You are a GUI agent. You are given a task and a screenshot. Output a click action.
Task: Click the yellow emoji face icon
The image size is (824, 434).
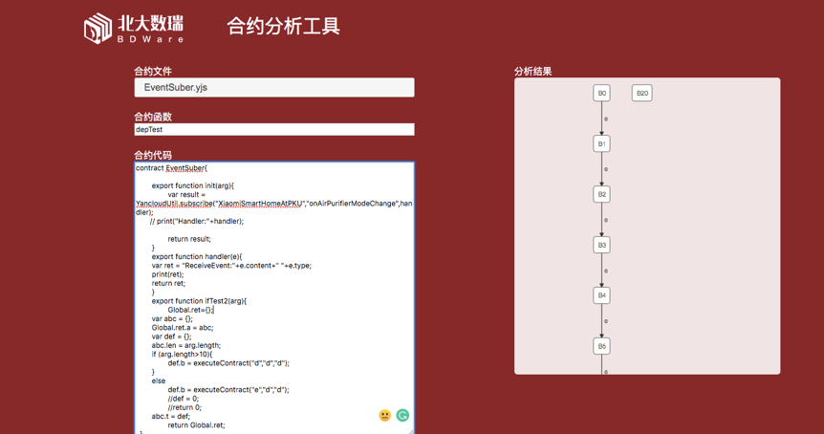point(384,415)
